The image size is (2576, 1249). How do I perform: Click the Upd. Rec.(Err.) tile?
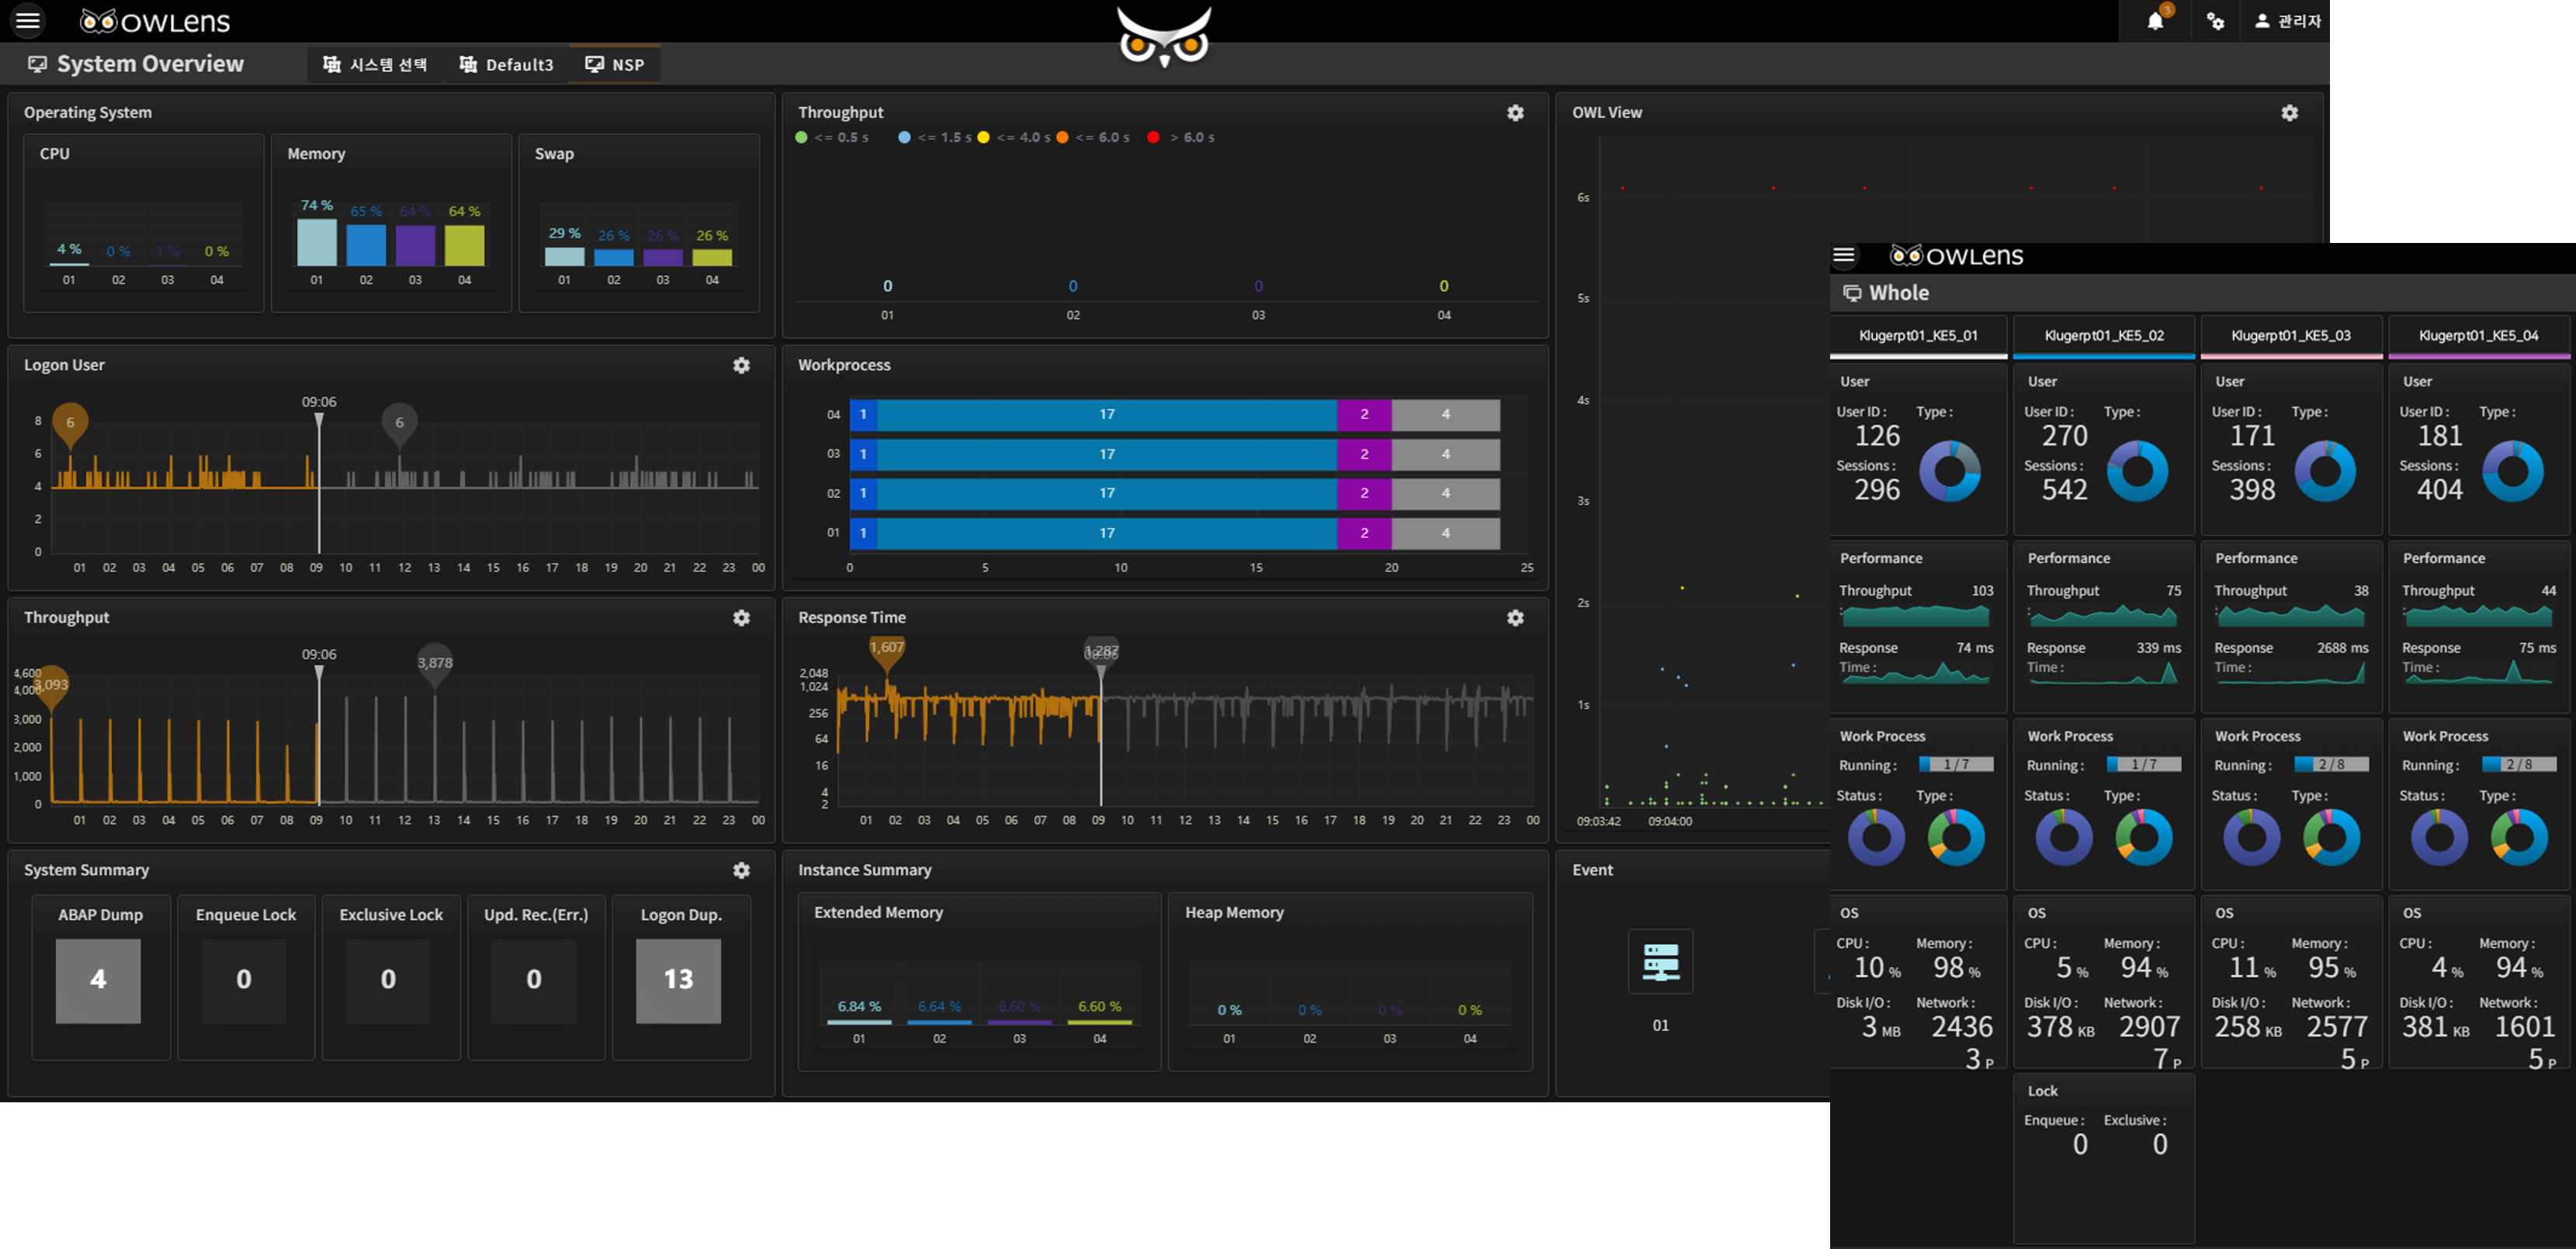point(534,980)
